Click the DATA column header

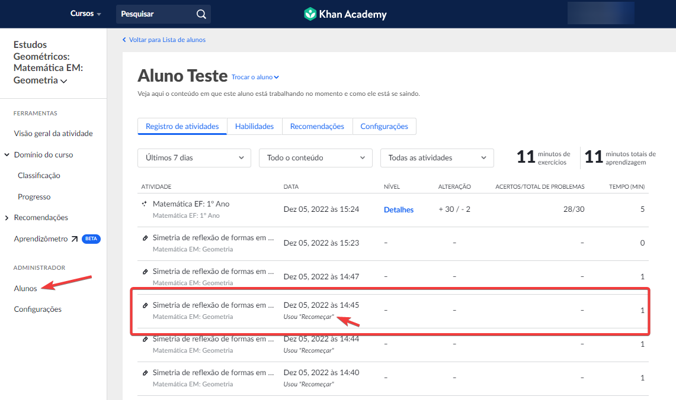coord(291,187)
